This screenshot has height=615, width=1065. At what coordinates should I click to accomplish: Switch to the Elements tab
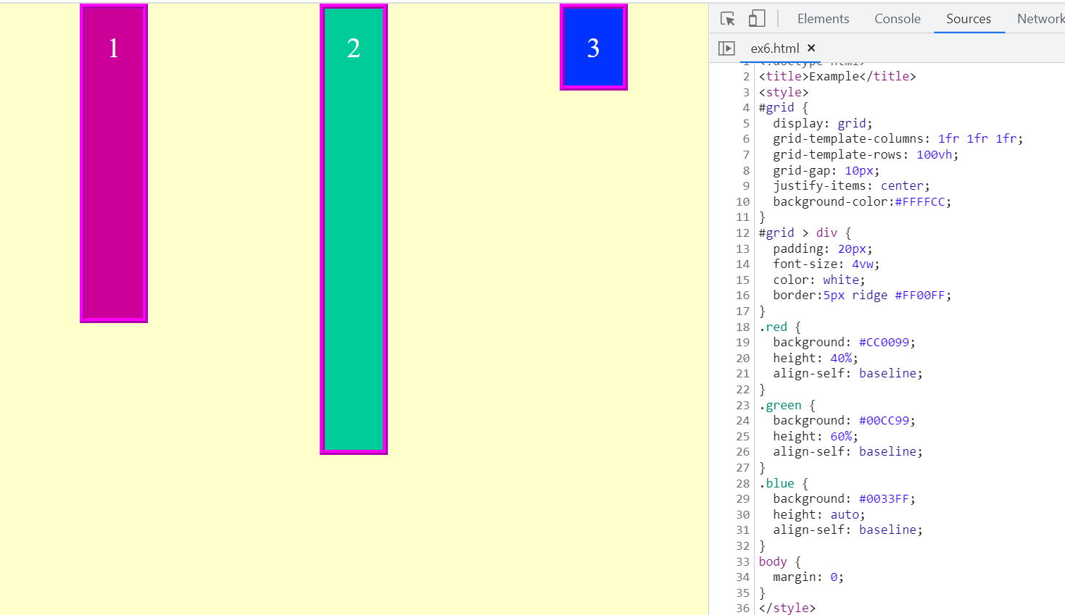click(x=823, y=19)
